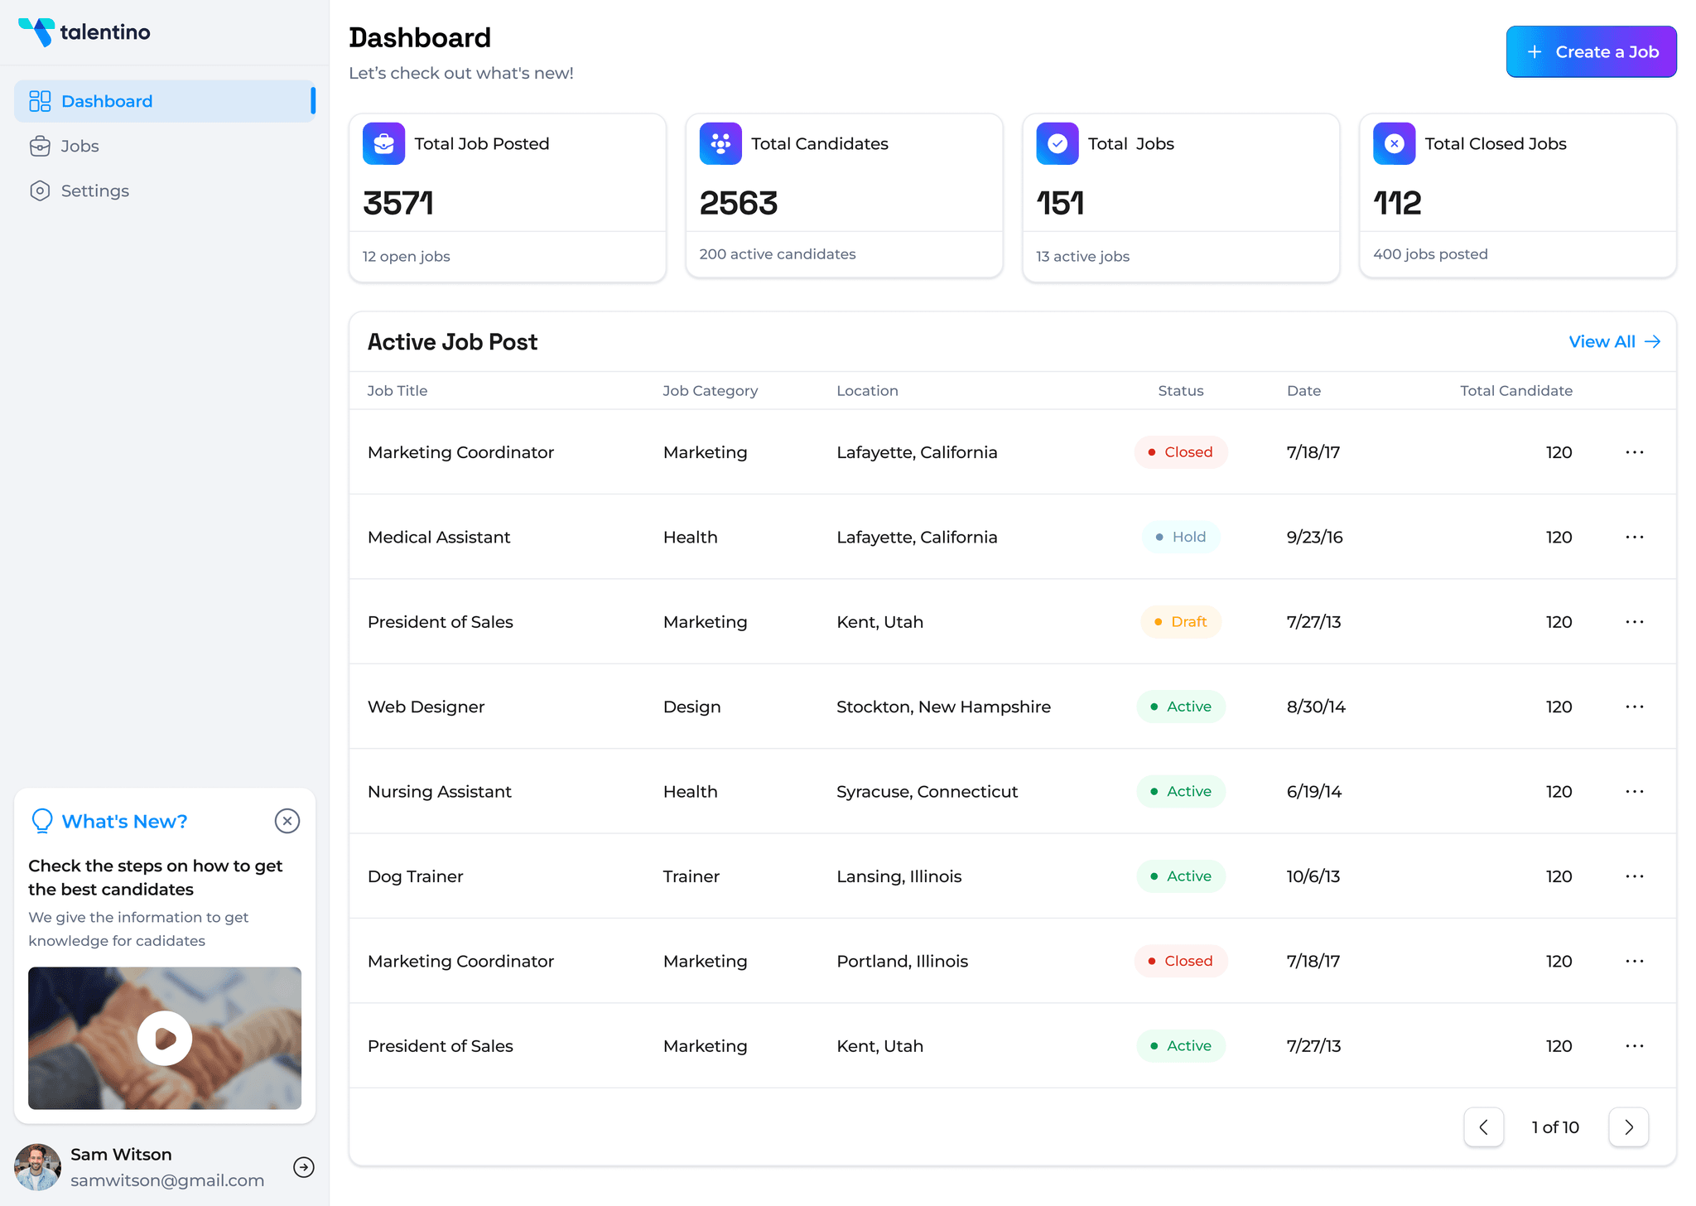1696x1206 pixels.
Task: Click the next page chevron icon
Action: click(1628, 1126)
